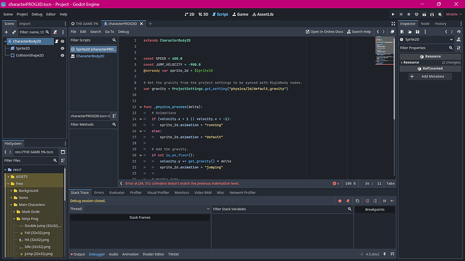Viewport: 465px width, 261px height.
Task: Hide the Sprite2D node using its eye icon
Action: [62, 48]
